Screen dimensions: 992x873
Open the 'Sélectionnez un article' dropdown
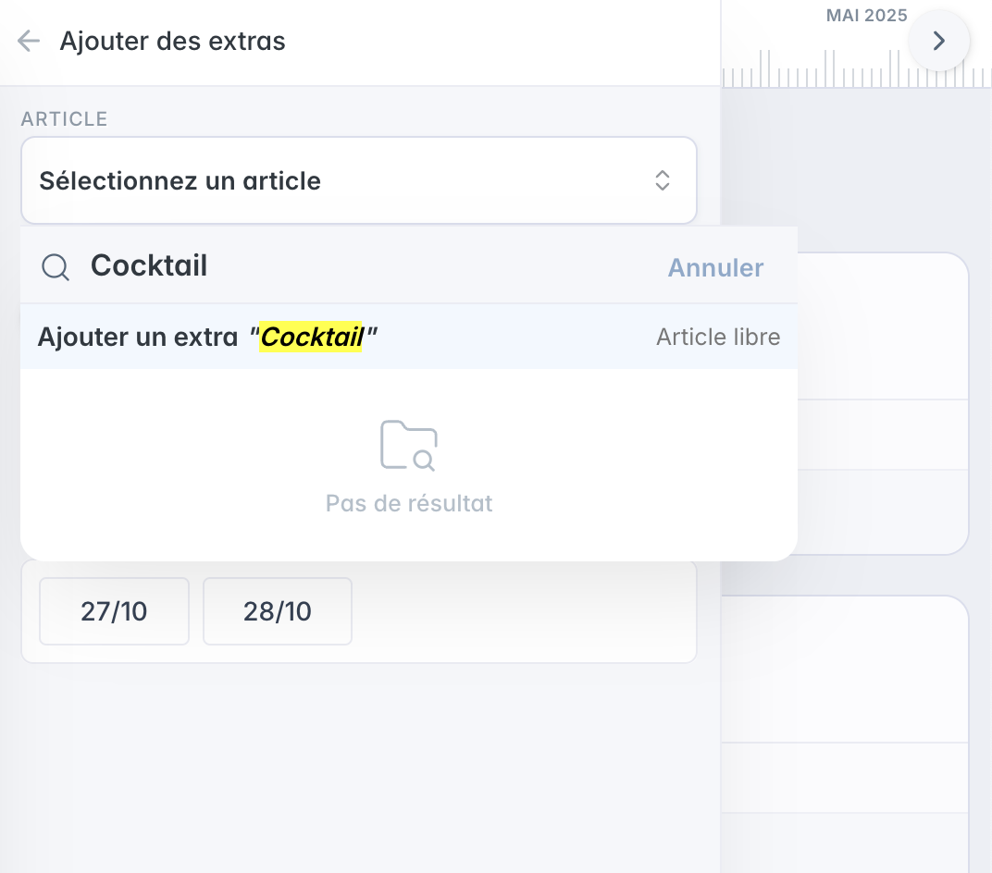359,180
